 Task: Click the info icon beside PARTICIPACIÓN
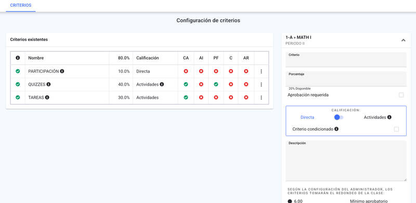coord(62,71)
